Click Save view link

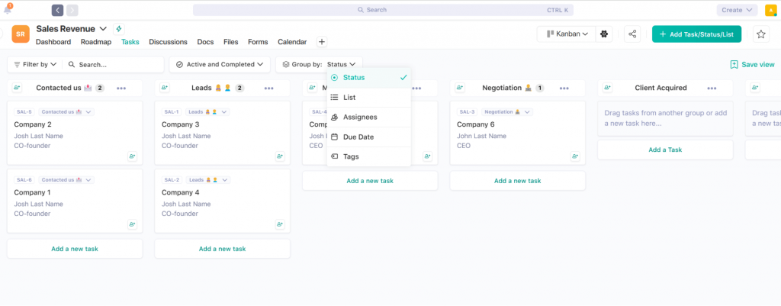752,64
